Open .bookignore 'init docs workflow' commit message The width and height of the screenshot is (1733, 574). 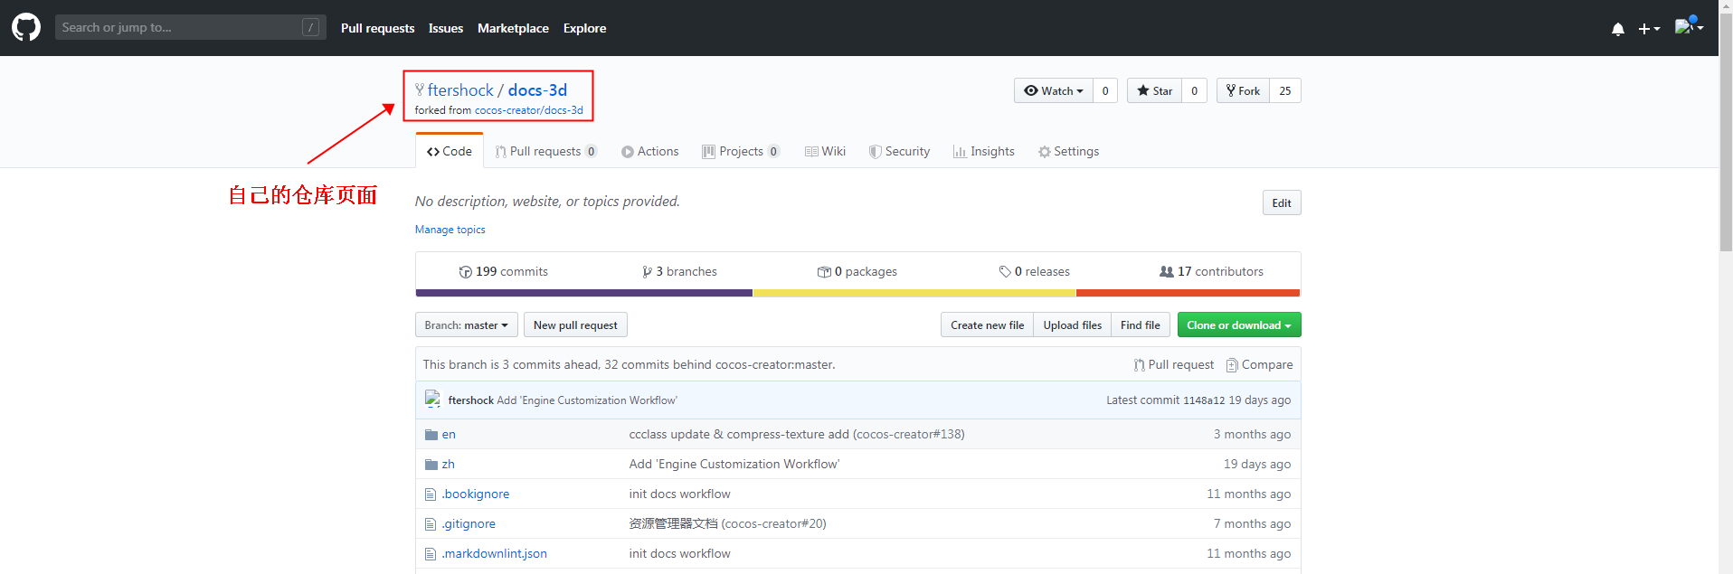tap(680, 494)
